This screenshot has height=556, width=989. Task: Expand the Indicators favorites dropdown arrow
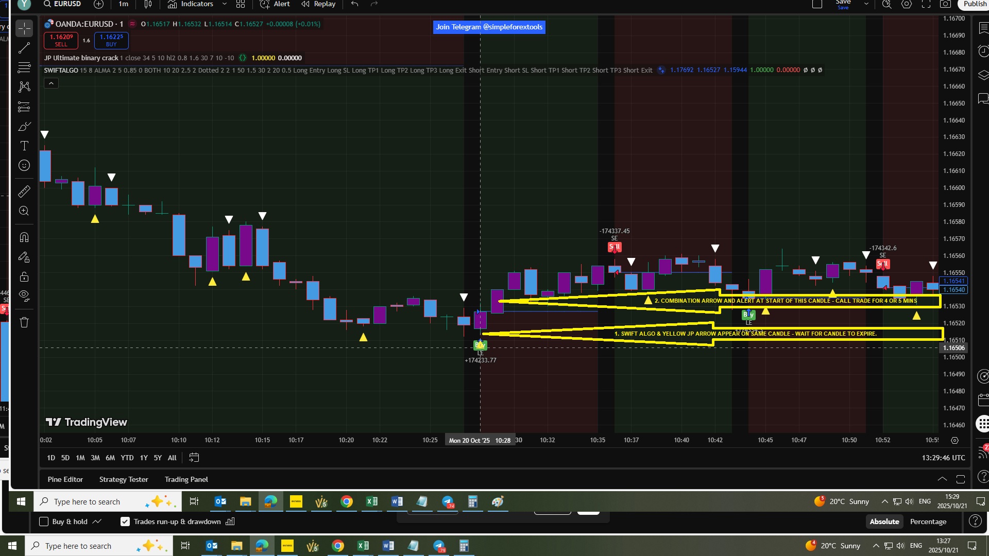tap(224, 4)
